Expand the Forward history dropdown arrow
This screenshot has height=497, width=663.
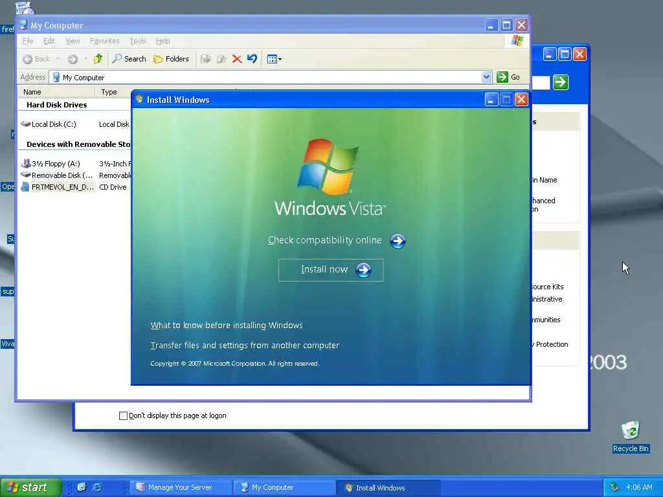tap(85, 59)
